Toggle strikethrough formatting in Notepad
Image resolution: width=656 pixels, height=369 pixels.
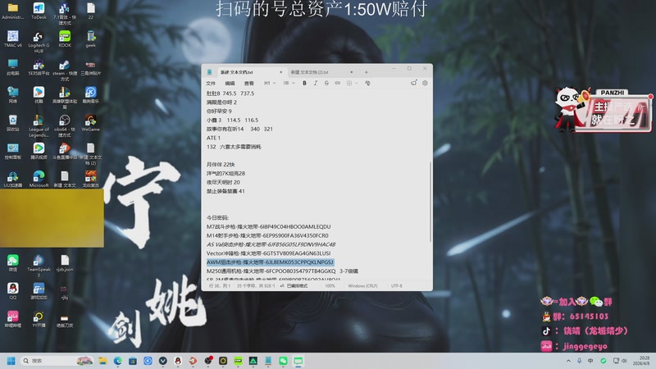[326, 84]
